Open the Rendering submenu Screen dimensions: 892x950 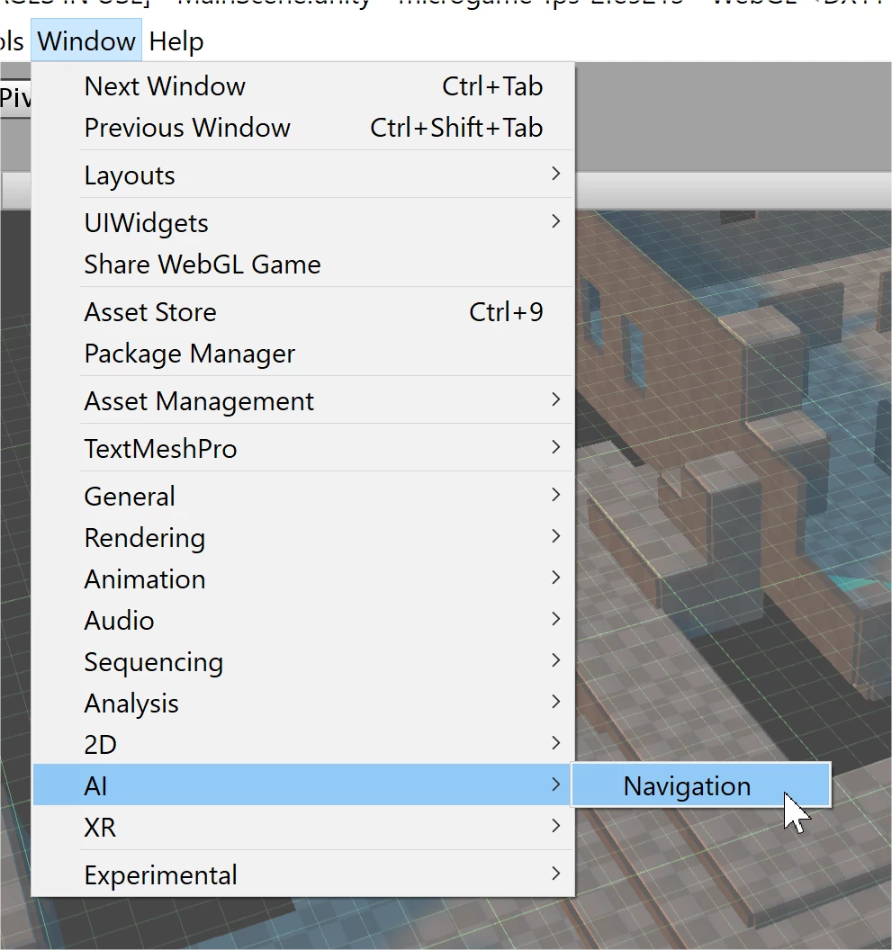pyautogui.click(x=303, y=537)
